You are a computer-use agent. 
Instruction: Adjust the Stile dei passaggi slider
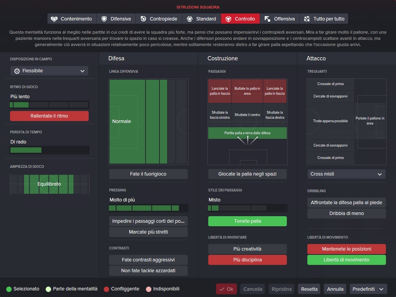point(247,208)
